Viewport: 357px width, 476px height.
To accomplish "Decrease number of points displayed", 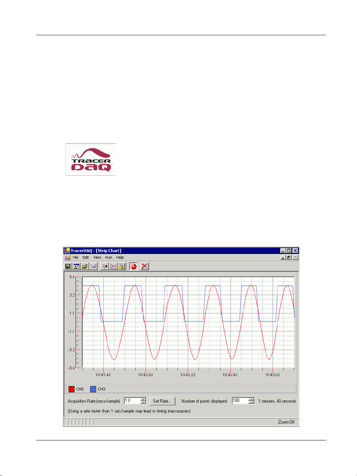I will click(251, 402).
